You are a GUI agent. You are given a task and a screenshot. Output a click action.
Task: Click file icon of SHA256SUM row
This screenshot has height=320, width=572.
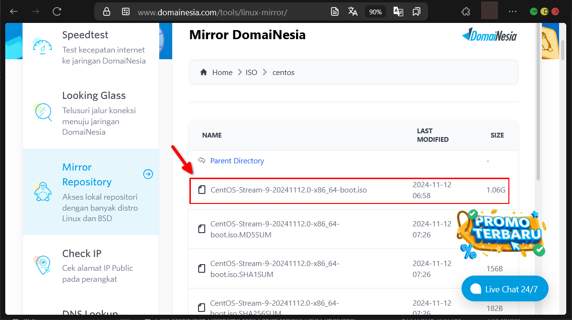(202, 307)
